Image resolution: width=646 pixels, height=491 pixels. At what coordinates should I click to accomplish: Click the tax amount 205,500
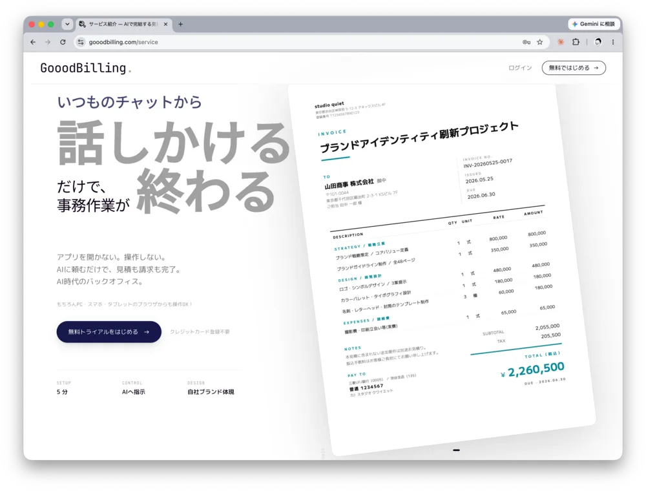tap(551, 336)
